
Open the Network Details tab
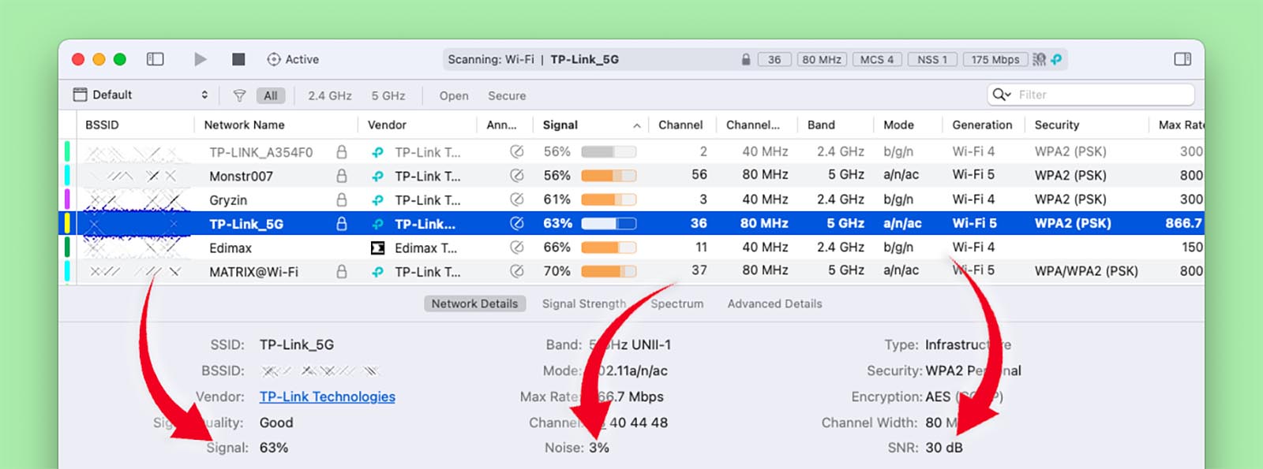(474, 303)
